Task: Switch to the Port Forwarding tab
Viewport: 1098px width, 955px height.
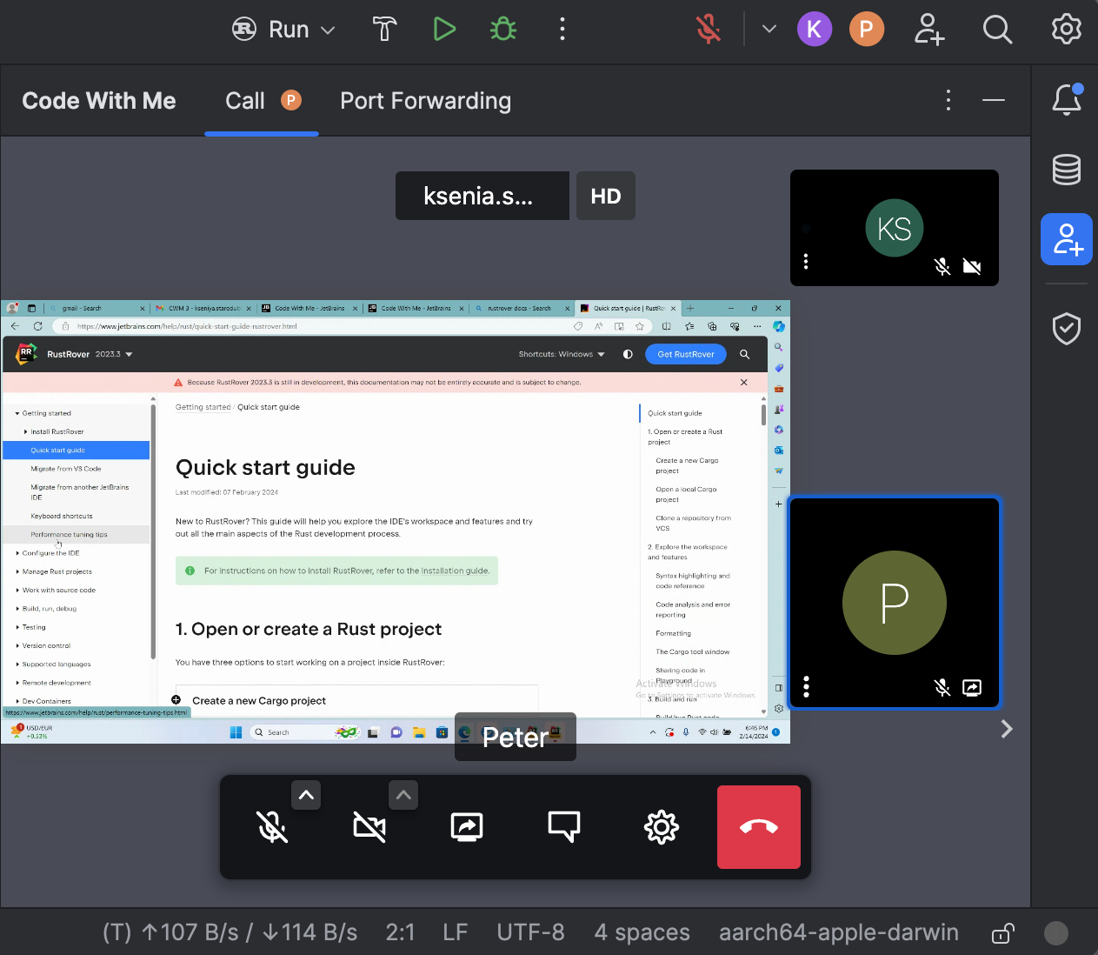Action: 425,100
